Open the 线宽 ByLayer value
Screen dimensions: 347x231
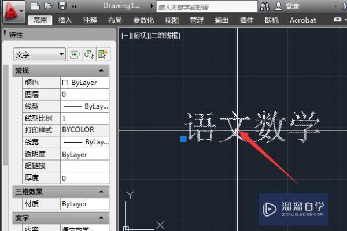[x=85, y=142]
